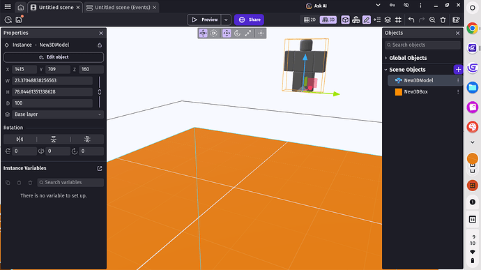Click the Y position field
Viewport: 481px width, 270px height.
pos(58,70)
